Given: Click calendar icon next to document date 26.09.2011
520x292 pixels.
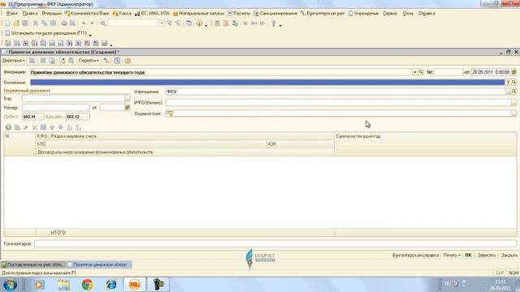Looking at the screenshot, I should point(513,72).
